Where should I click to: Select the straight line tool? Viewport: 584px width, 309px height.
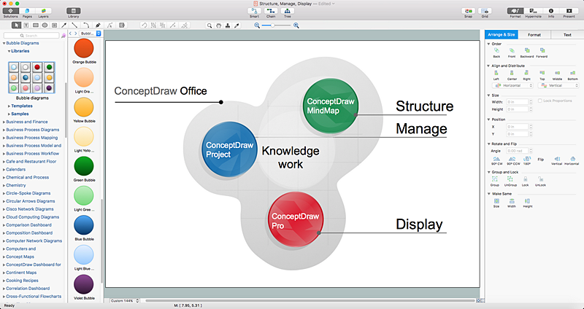click(x=74, y=26)
